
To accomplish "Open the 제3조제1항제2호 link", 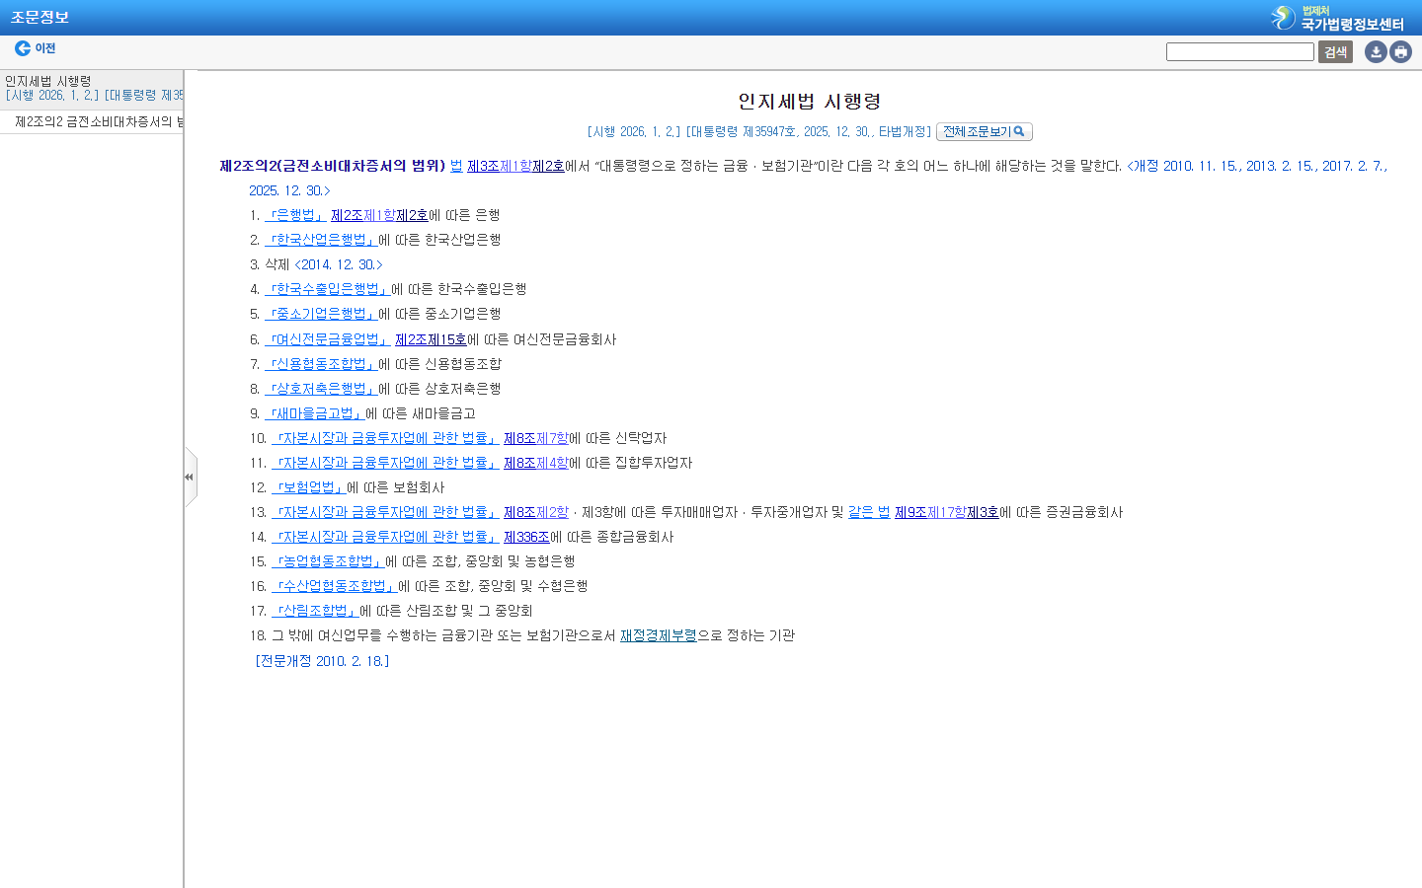I will click(x=515, y=166).
